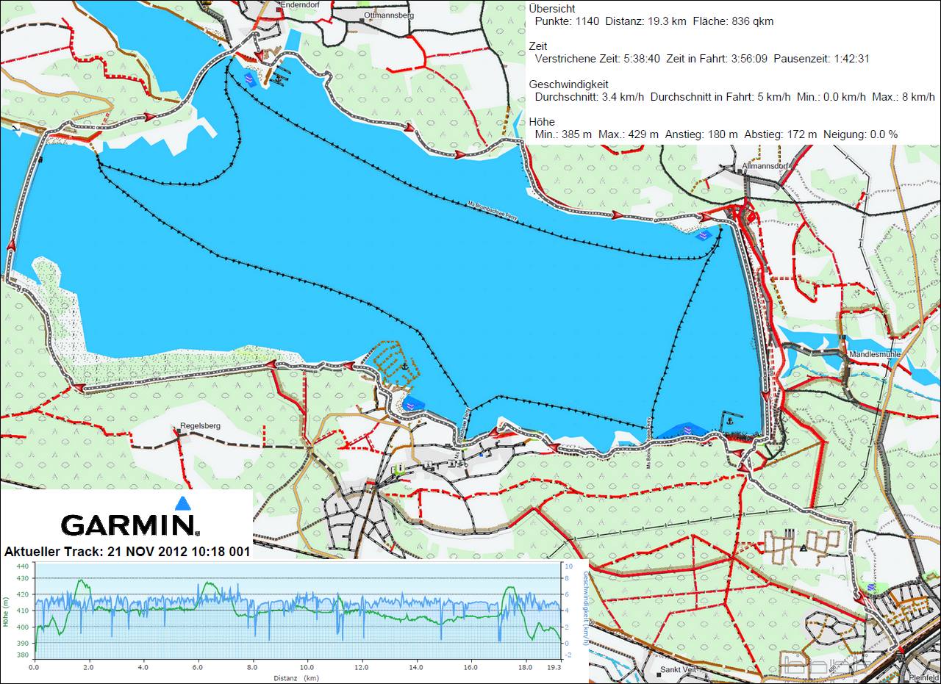This screenshot has height=684, width=941.
Task: Click the swimming icon below Allmannsdorf
Action: click(704, 235)
